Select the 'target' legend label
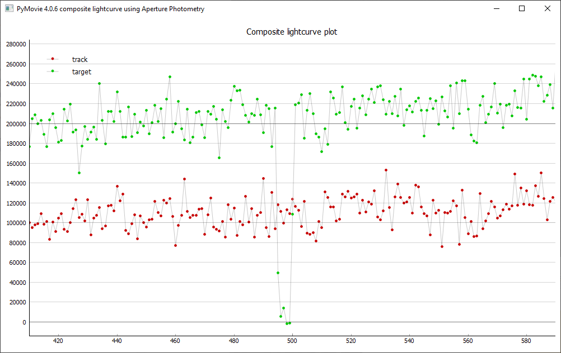The image size is (561, 353). click(81, 72)
